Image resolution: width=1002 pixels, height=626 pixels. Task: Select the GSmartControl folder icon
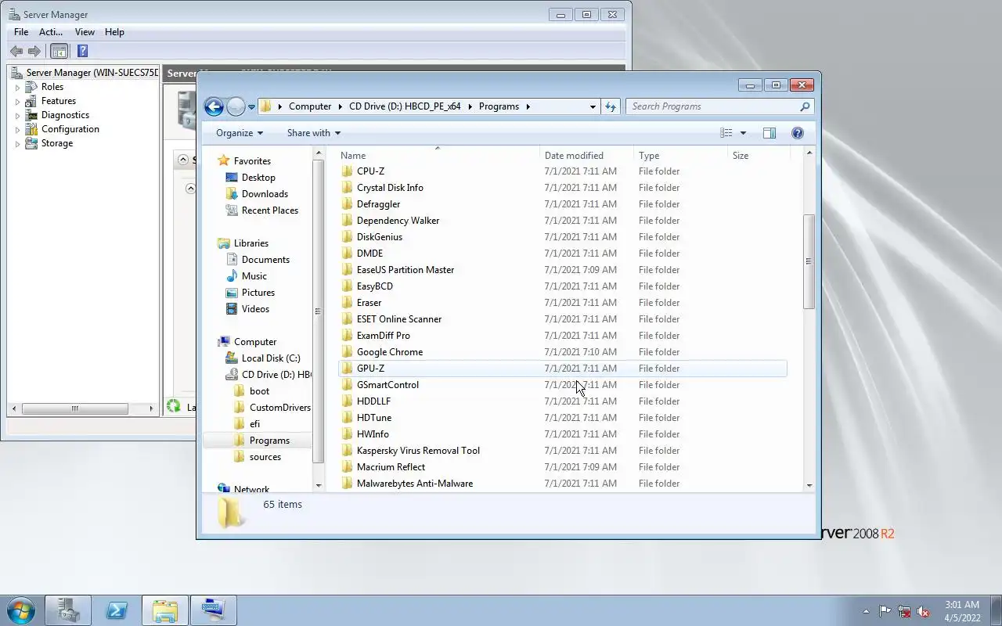pos(348,385)
